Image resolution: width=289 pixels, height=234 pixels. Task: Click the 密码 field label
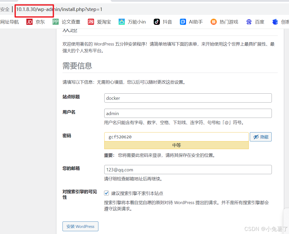pyautogui.click(x=67, y=136)
